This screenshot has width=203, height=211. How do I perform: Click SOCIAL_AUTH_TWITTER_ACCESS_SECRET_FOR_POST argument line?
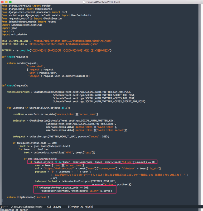99,102
